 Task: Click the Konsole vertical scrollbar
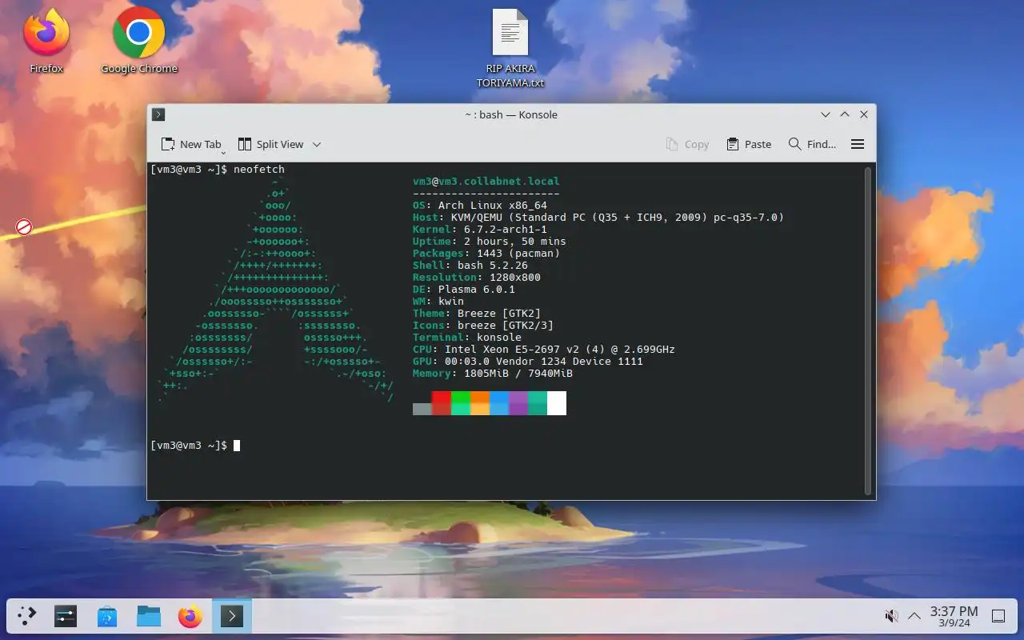point(868,331)
